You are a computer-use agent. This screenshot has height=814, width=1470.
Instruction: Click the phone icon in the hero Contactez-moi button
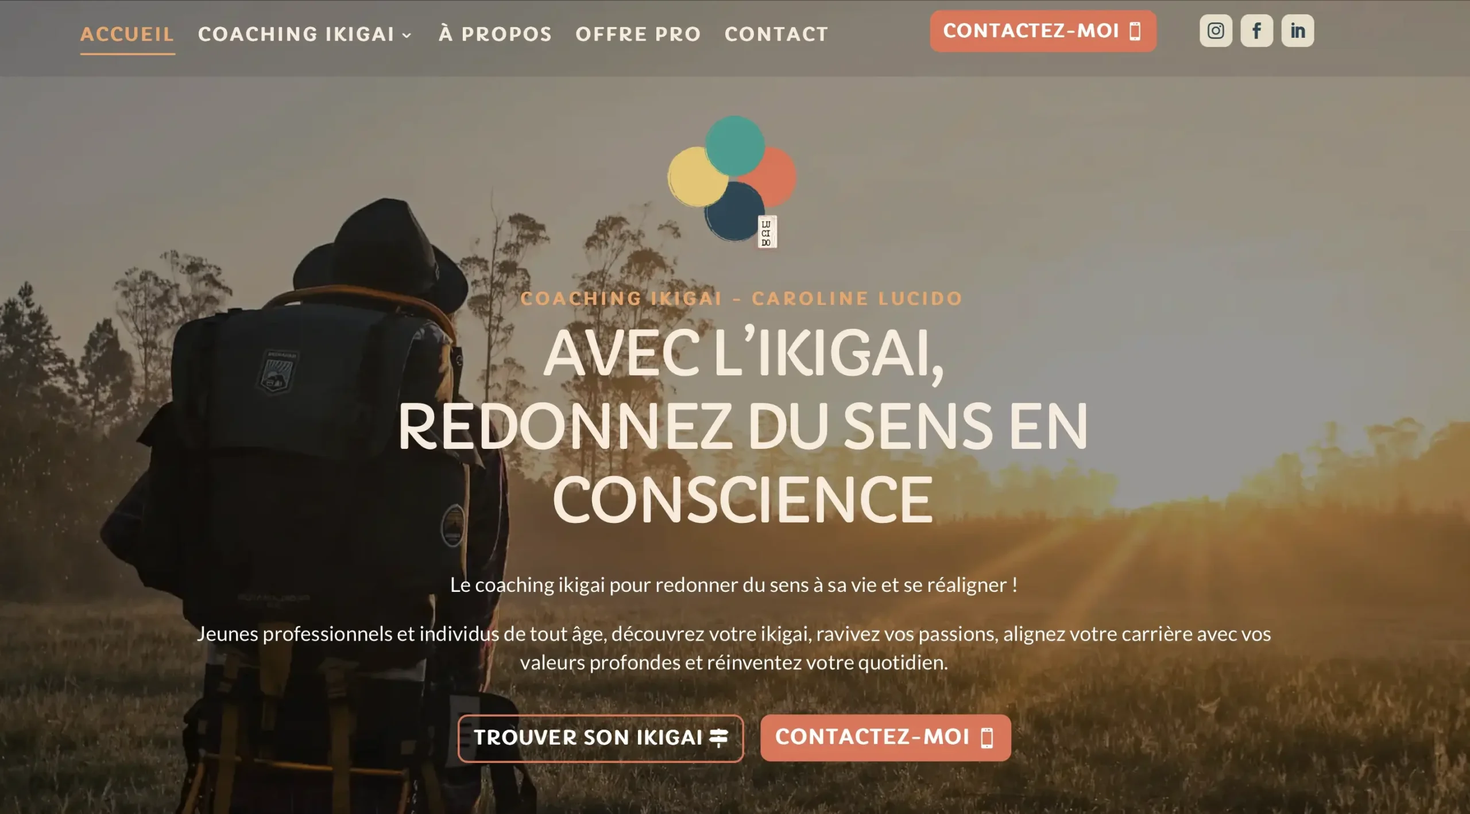tap(987, 738)
